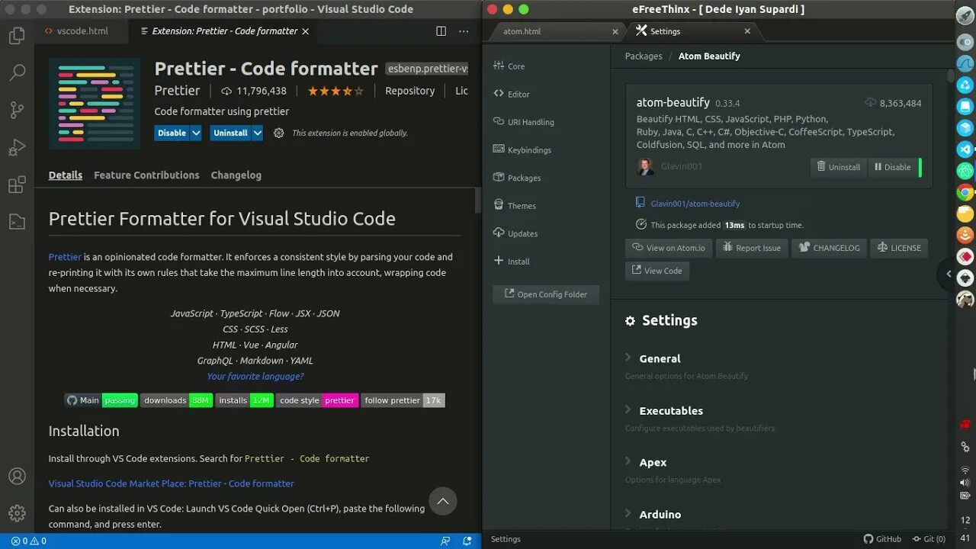Open the Chrome icon in the dock
This screenshot has width=976, height=549.
[x=965, y=192]
